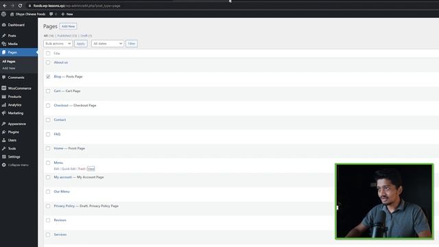Check the Cart — Cart Page checkbox
Image resolution: width=439 pixels, height=247 pixels.
tap(48, 91)
